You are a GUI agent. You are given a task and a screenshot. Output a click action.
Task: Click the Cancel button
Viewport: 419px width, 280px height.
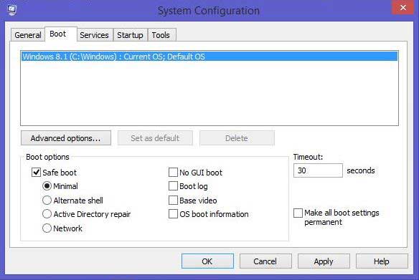[265, 261]
